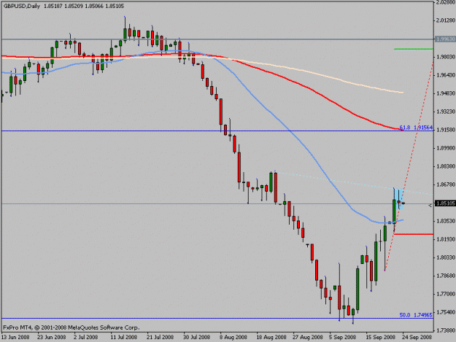Click the 1.93230 price axis label
Viewport: 456px width, 342px height.
tap(445, 112)
